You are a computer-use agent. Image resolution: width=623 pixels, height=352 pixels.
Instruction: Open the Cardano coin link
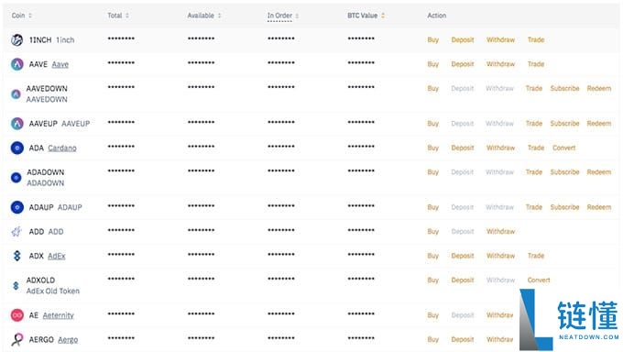point(62,148)
